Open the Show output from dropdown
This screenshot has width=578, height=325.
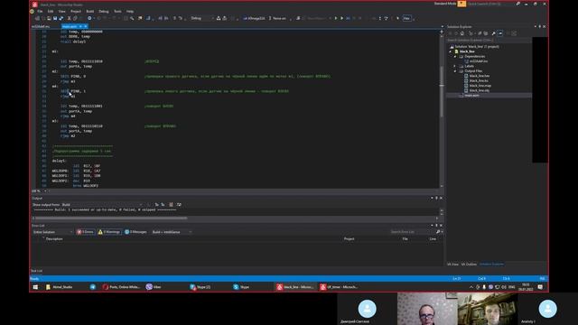[x=102, y=205]
